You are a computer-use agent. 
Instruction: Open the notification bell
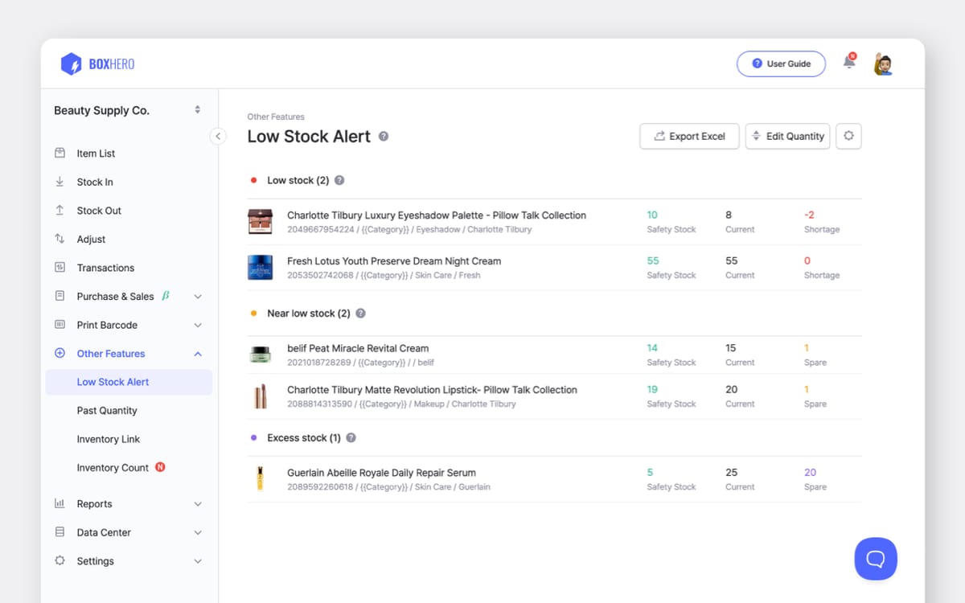click(x=849, y=60)
